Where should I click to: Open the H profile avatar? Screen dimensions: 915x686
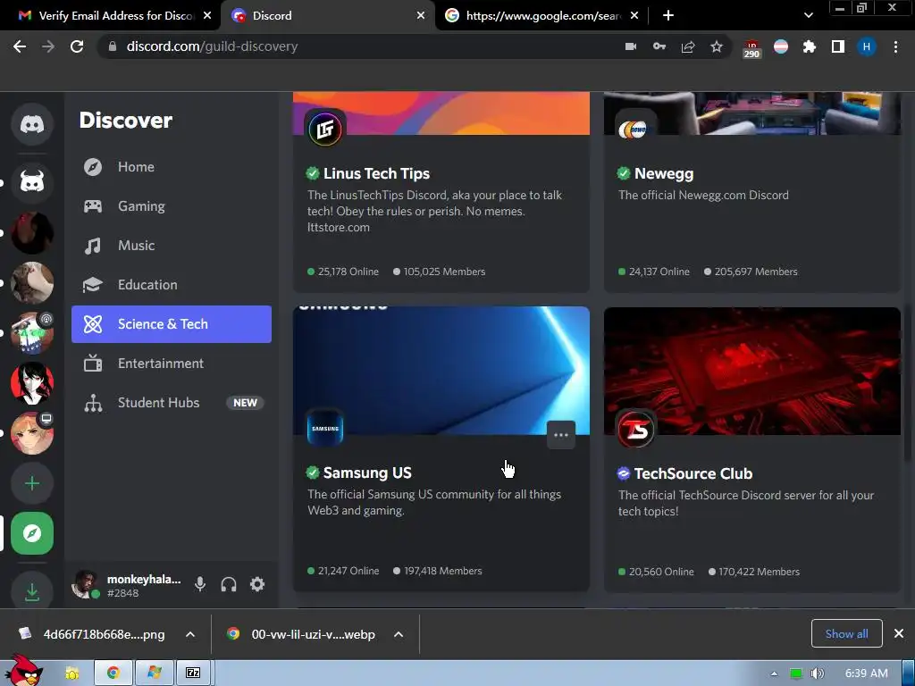[x=867, y=46]
